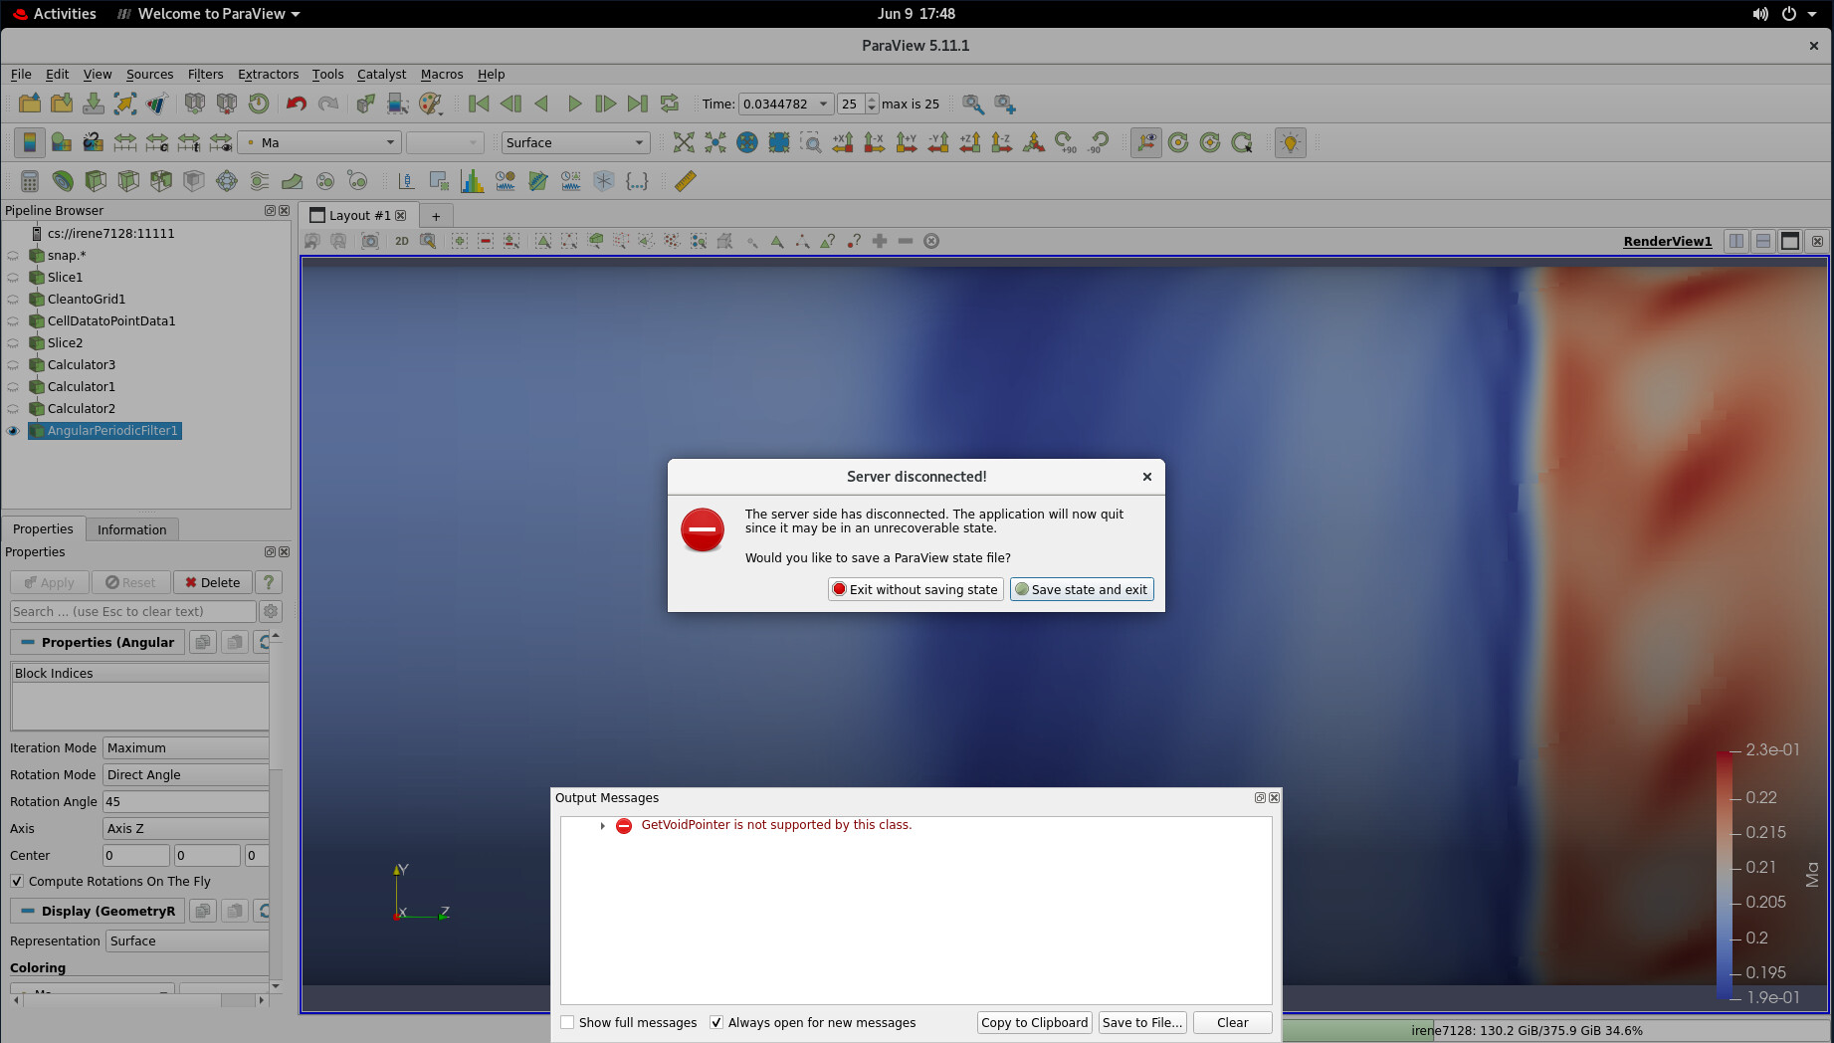The width and height of the screenshot is (1834, 1043).
Task: Apply the Threshold filter icon
Action: tap(161, 181)
